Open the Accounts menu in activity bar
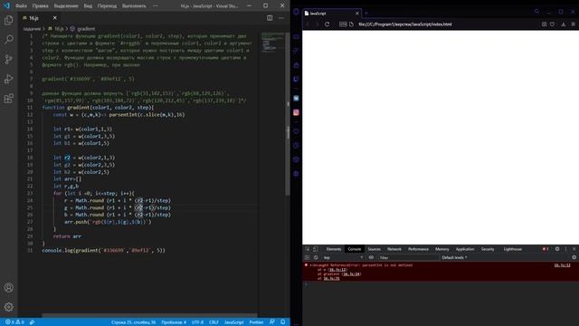The width and height of the screenshot is (579, 326). click(x=8, y=288)
